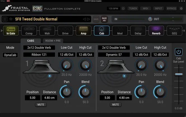Toggle the Cab block power button
The height and width of the screenshot is (117, 186).
click(x=178, y=52)
